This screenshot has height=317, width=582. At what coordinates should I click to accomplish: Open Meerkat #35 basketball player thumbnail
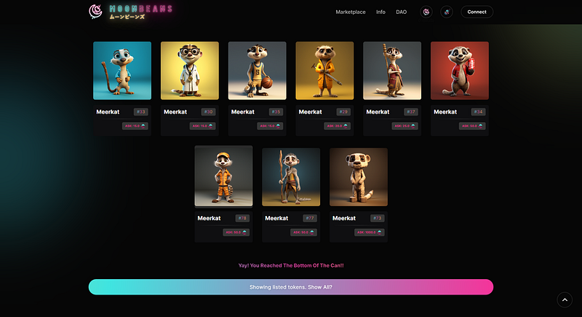[258, 71]
